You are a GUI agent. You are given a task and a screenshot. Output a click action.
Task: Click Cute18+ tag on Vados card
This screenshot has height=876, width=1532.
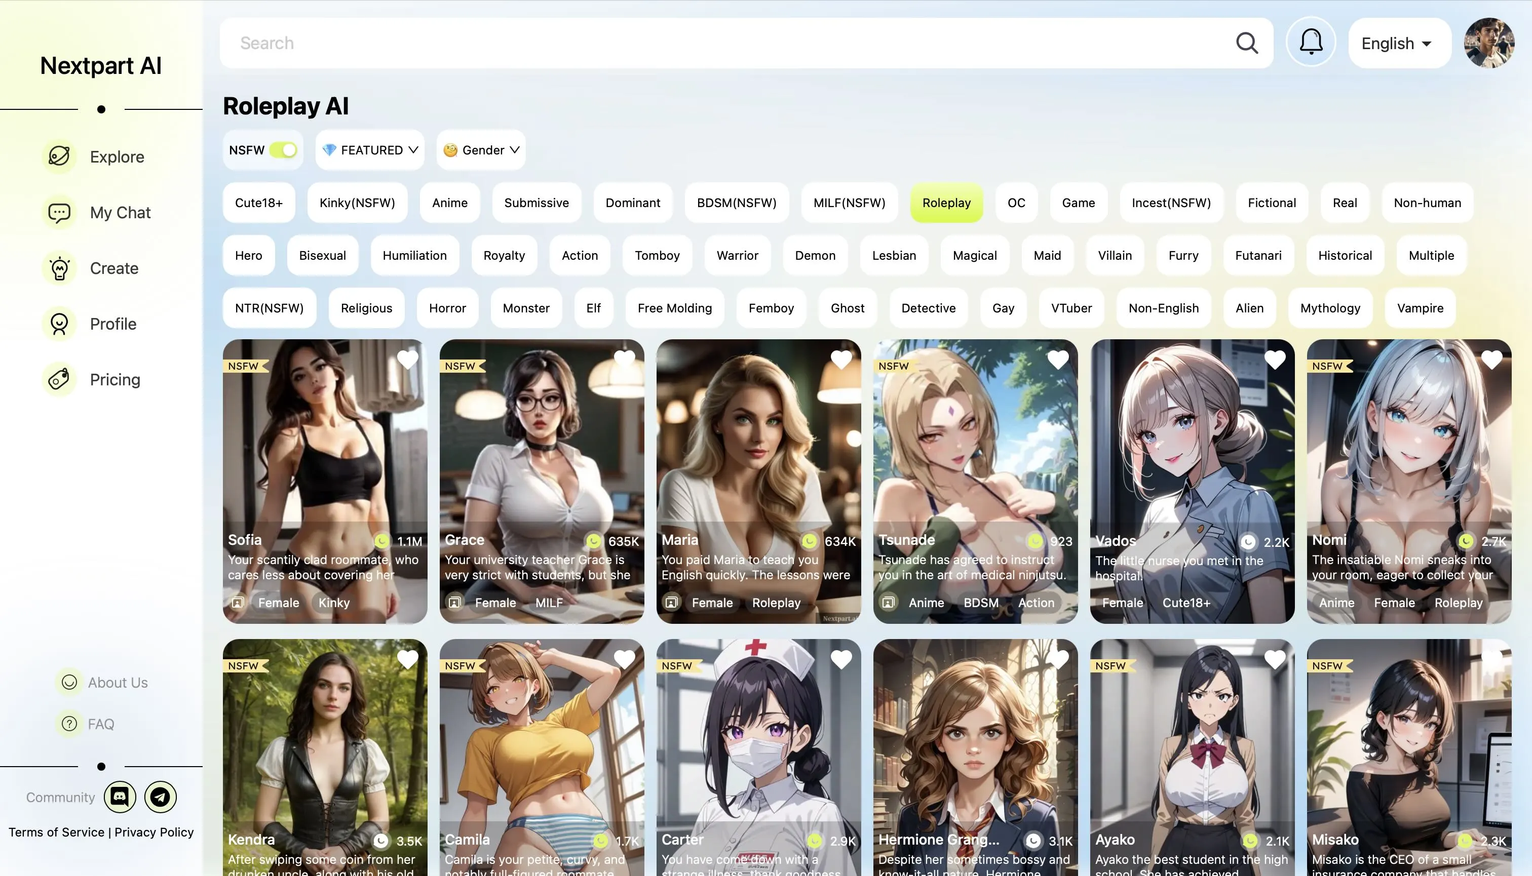point(1186,602)
